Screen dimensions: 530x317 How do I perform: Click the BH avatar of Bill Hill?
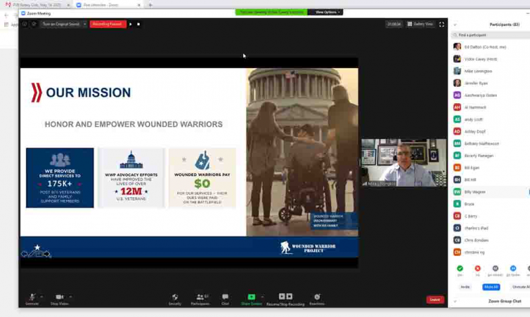click(x=457, y=179)
